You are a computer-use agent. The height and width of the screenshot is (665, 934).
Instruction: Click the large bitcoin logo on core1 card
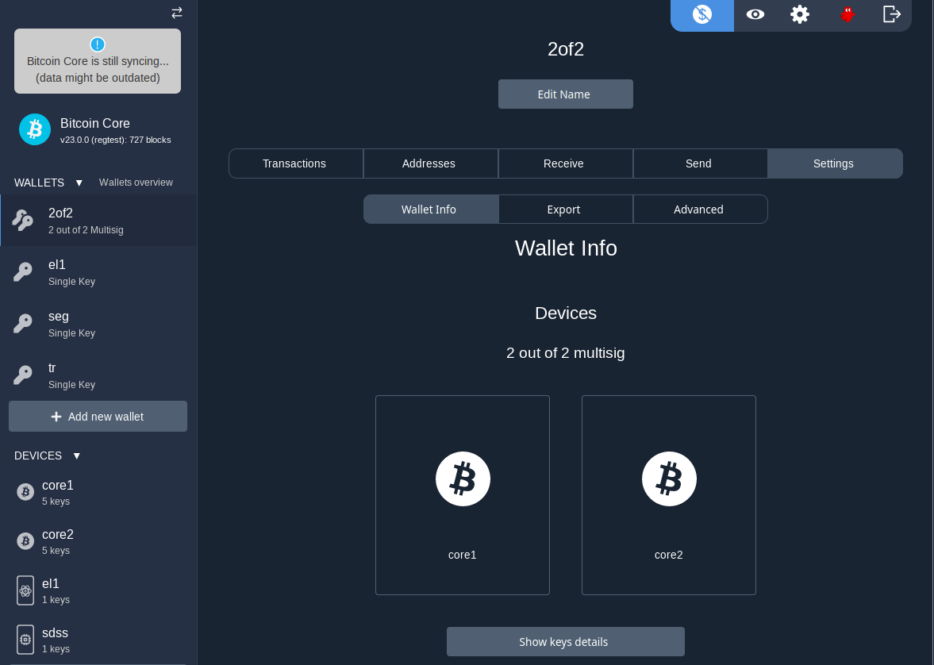[x=463, y=479]
